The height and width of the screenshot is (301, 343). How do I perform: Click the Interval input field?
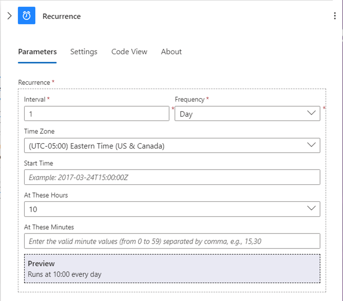[x=96, y=114]
